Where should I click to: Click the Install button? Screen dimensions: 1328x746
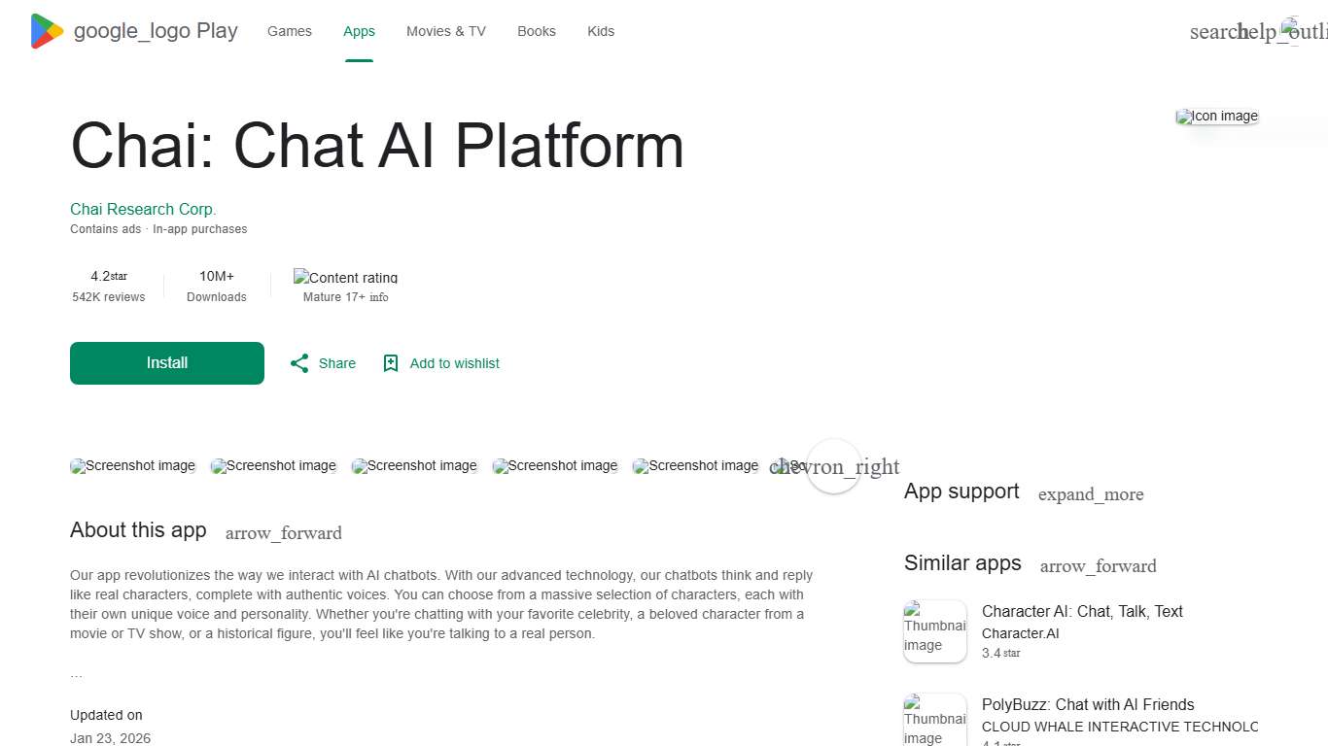tap(166, 363)
